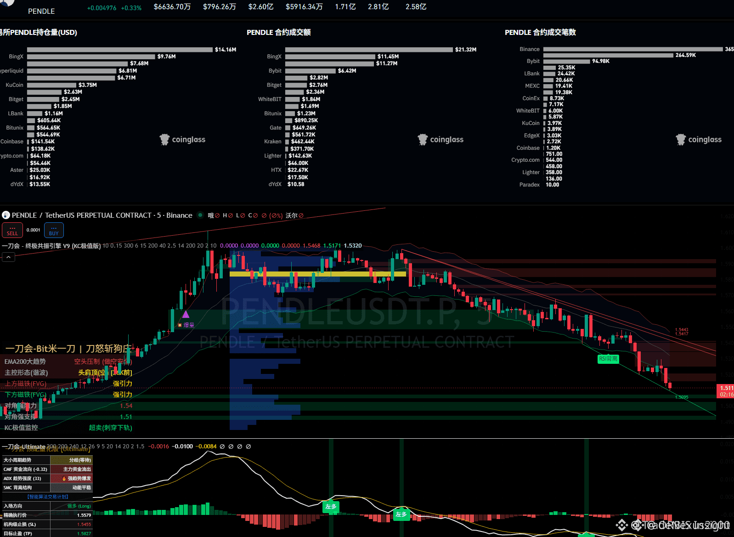Click the purple triangle above the 爆量 marker
734x537 pixels.
186,315
